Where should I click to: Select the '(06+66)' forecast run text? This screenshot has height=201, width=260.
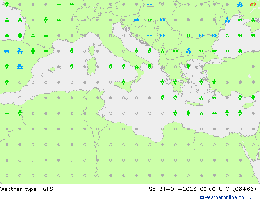click(244, 189)
